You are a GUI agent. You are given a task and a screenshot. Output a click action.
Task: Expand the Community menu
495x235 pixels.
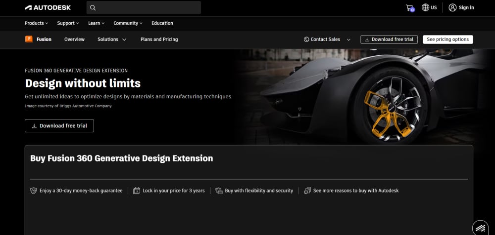(128, 23)
